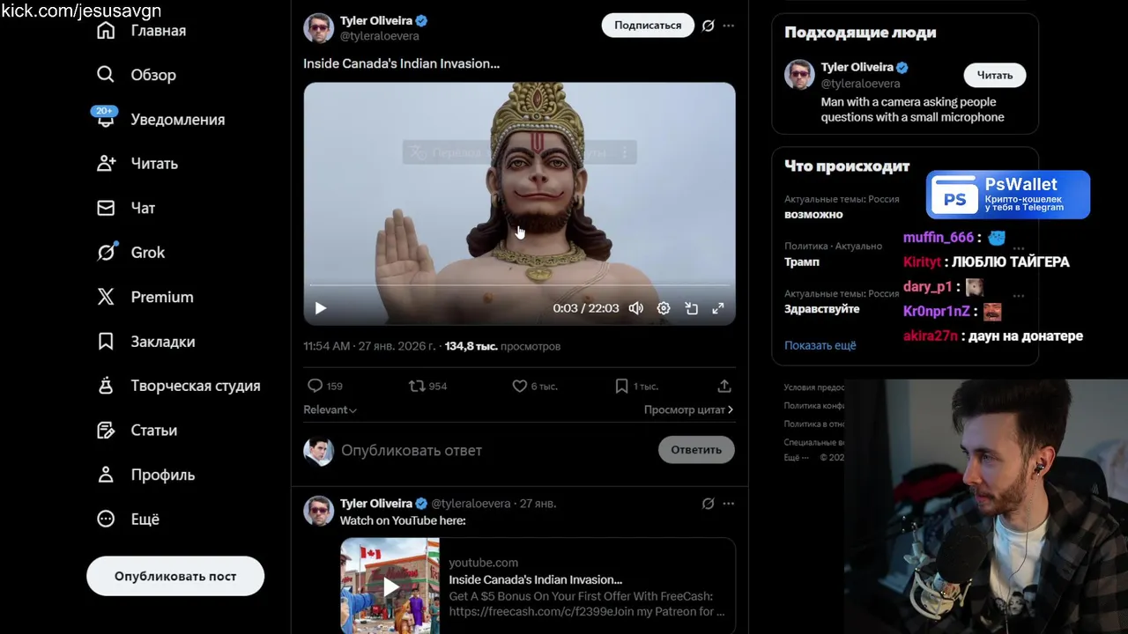Like the post with 6 тыс. hearts
Screen dimensions: 1128x634
click(519, 386)
